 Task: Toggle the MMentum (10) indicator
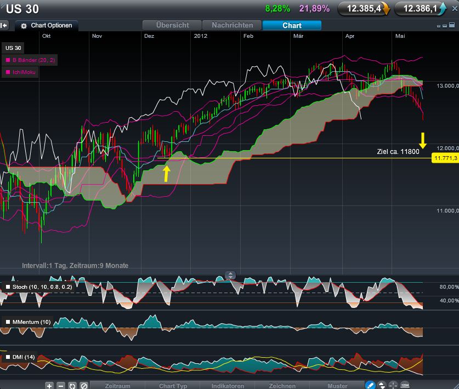pyautogui.click(x=28, y=322)
